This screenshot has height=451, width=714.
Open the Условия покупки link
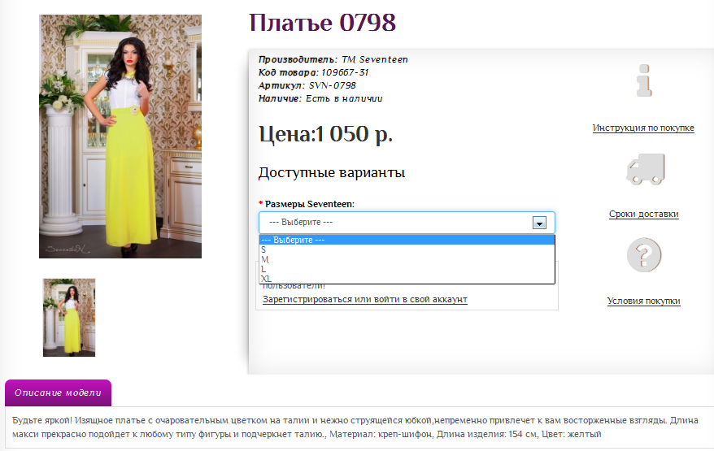point(643,301)
